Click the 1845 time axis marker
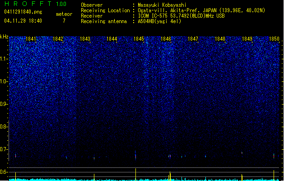The image size is (284, 181). 139,39
